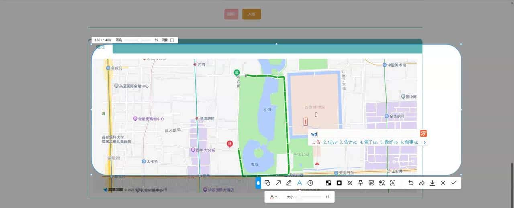
Task: Select the rounded square mask tool
Action: (339, 183)
